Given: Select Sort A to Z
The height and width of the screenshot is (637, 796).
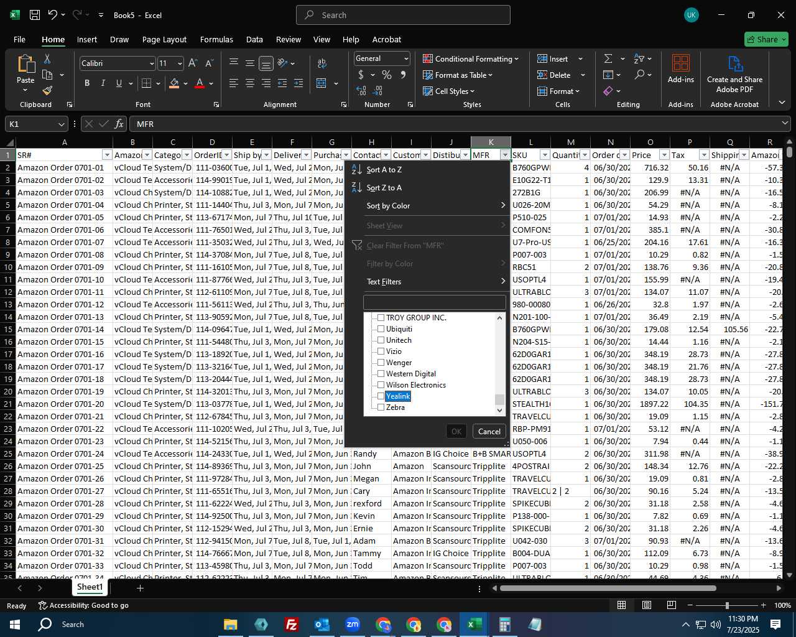Looking at the screenshot, I should click(428, 170).
